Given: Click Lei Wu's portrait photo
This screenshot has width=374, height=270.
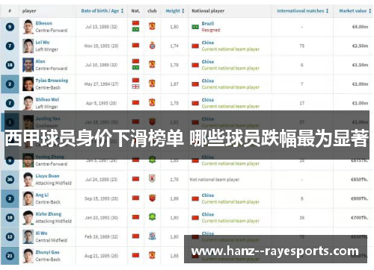Looking at the screenshot, I should click(28, 45).
